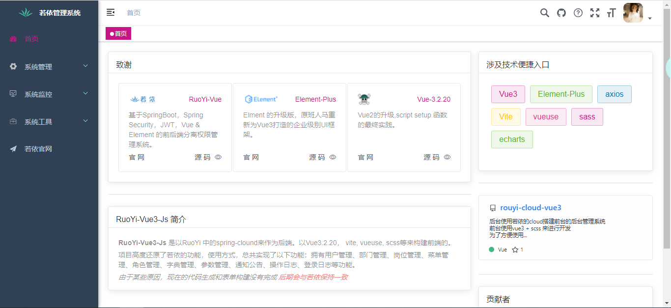Toggle fullscreen with the expand icon
Viewport: 671px width, 308px height.
(x=594, y=13)
